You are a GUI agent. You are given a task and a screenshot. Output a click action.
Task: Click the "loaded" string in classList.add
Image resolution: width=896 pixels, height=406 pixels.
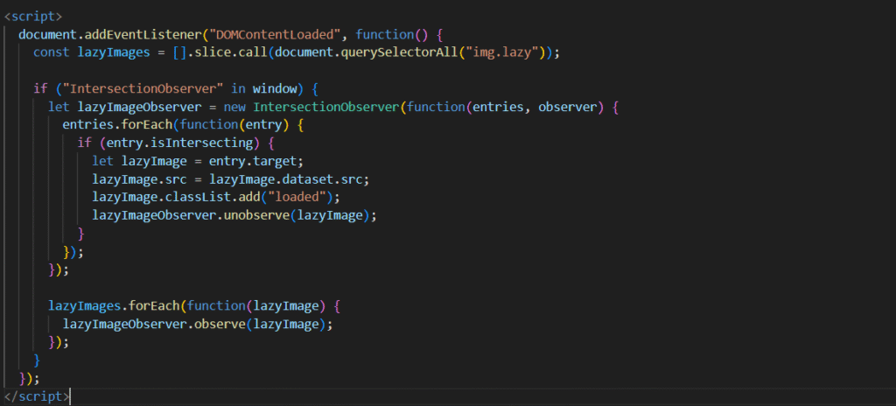click(297, 197)
